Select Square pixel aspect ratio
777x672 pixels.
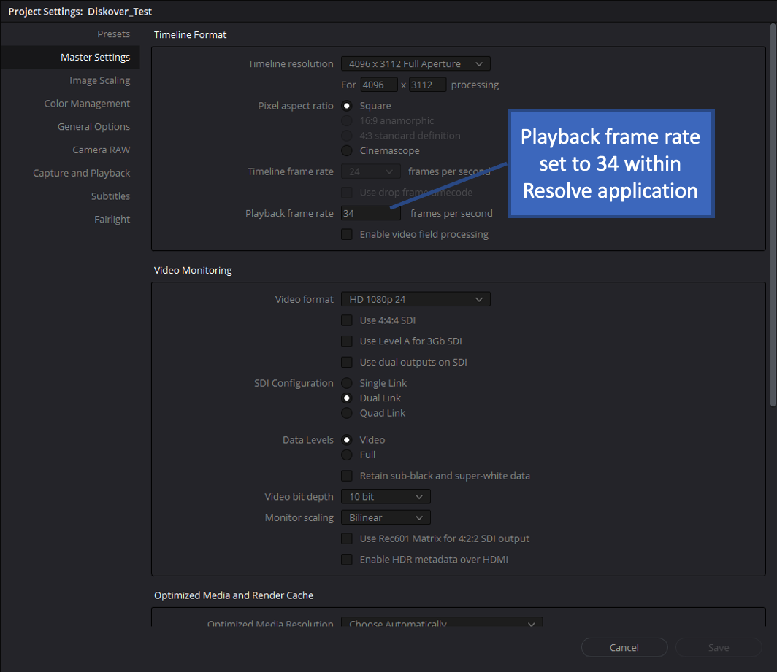pos(347,106)
